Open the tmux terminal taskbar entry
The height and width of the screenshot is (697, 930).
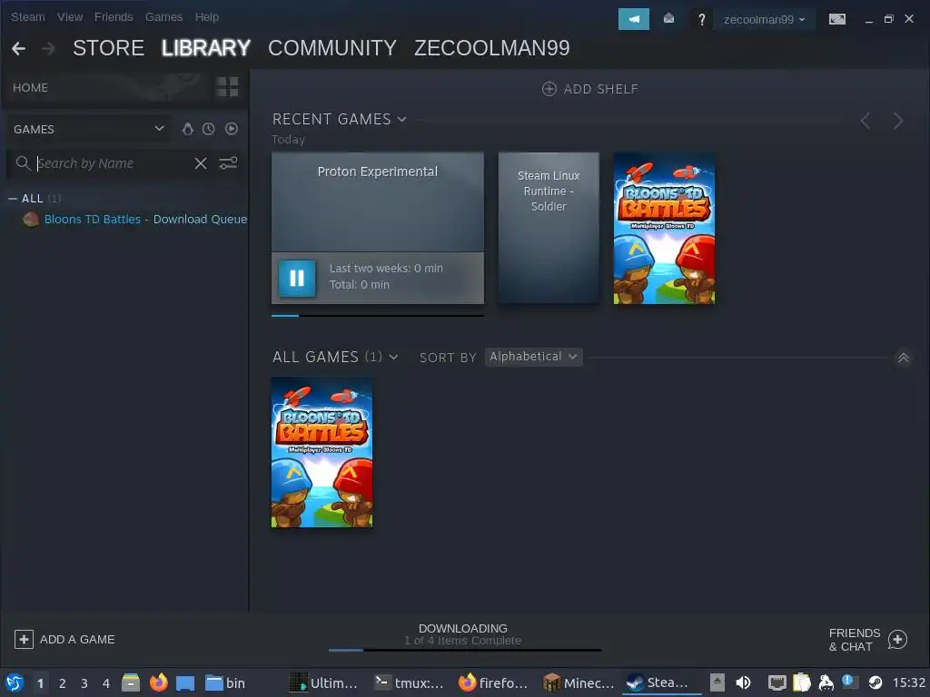[410, 682]
